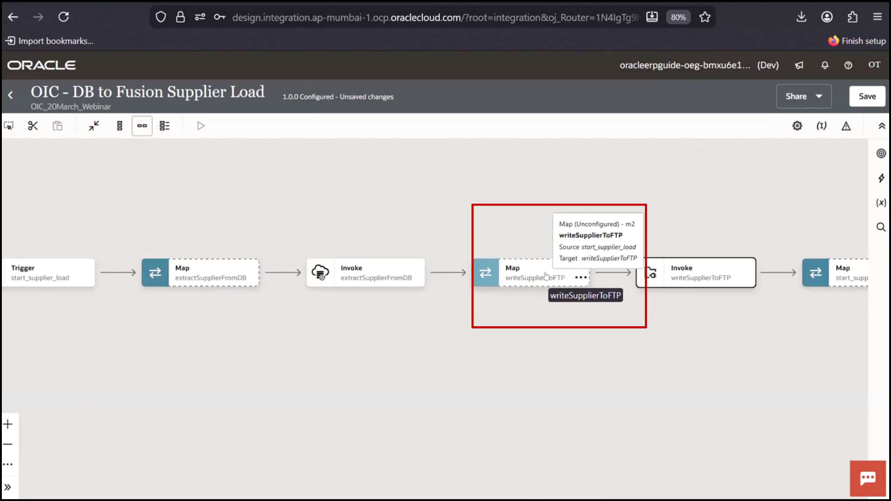Click Map extractSupplierFromDB arrows icon
Screen dimensions: 891x501
155,273
